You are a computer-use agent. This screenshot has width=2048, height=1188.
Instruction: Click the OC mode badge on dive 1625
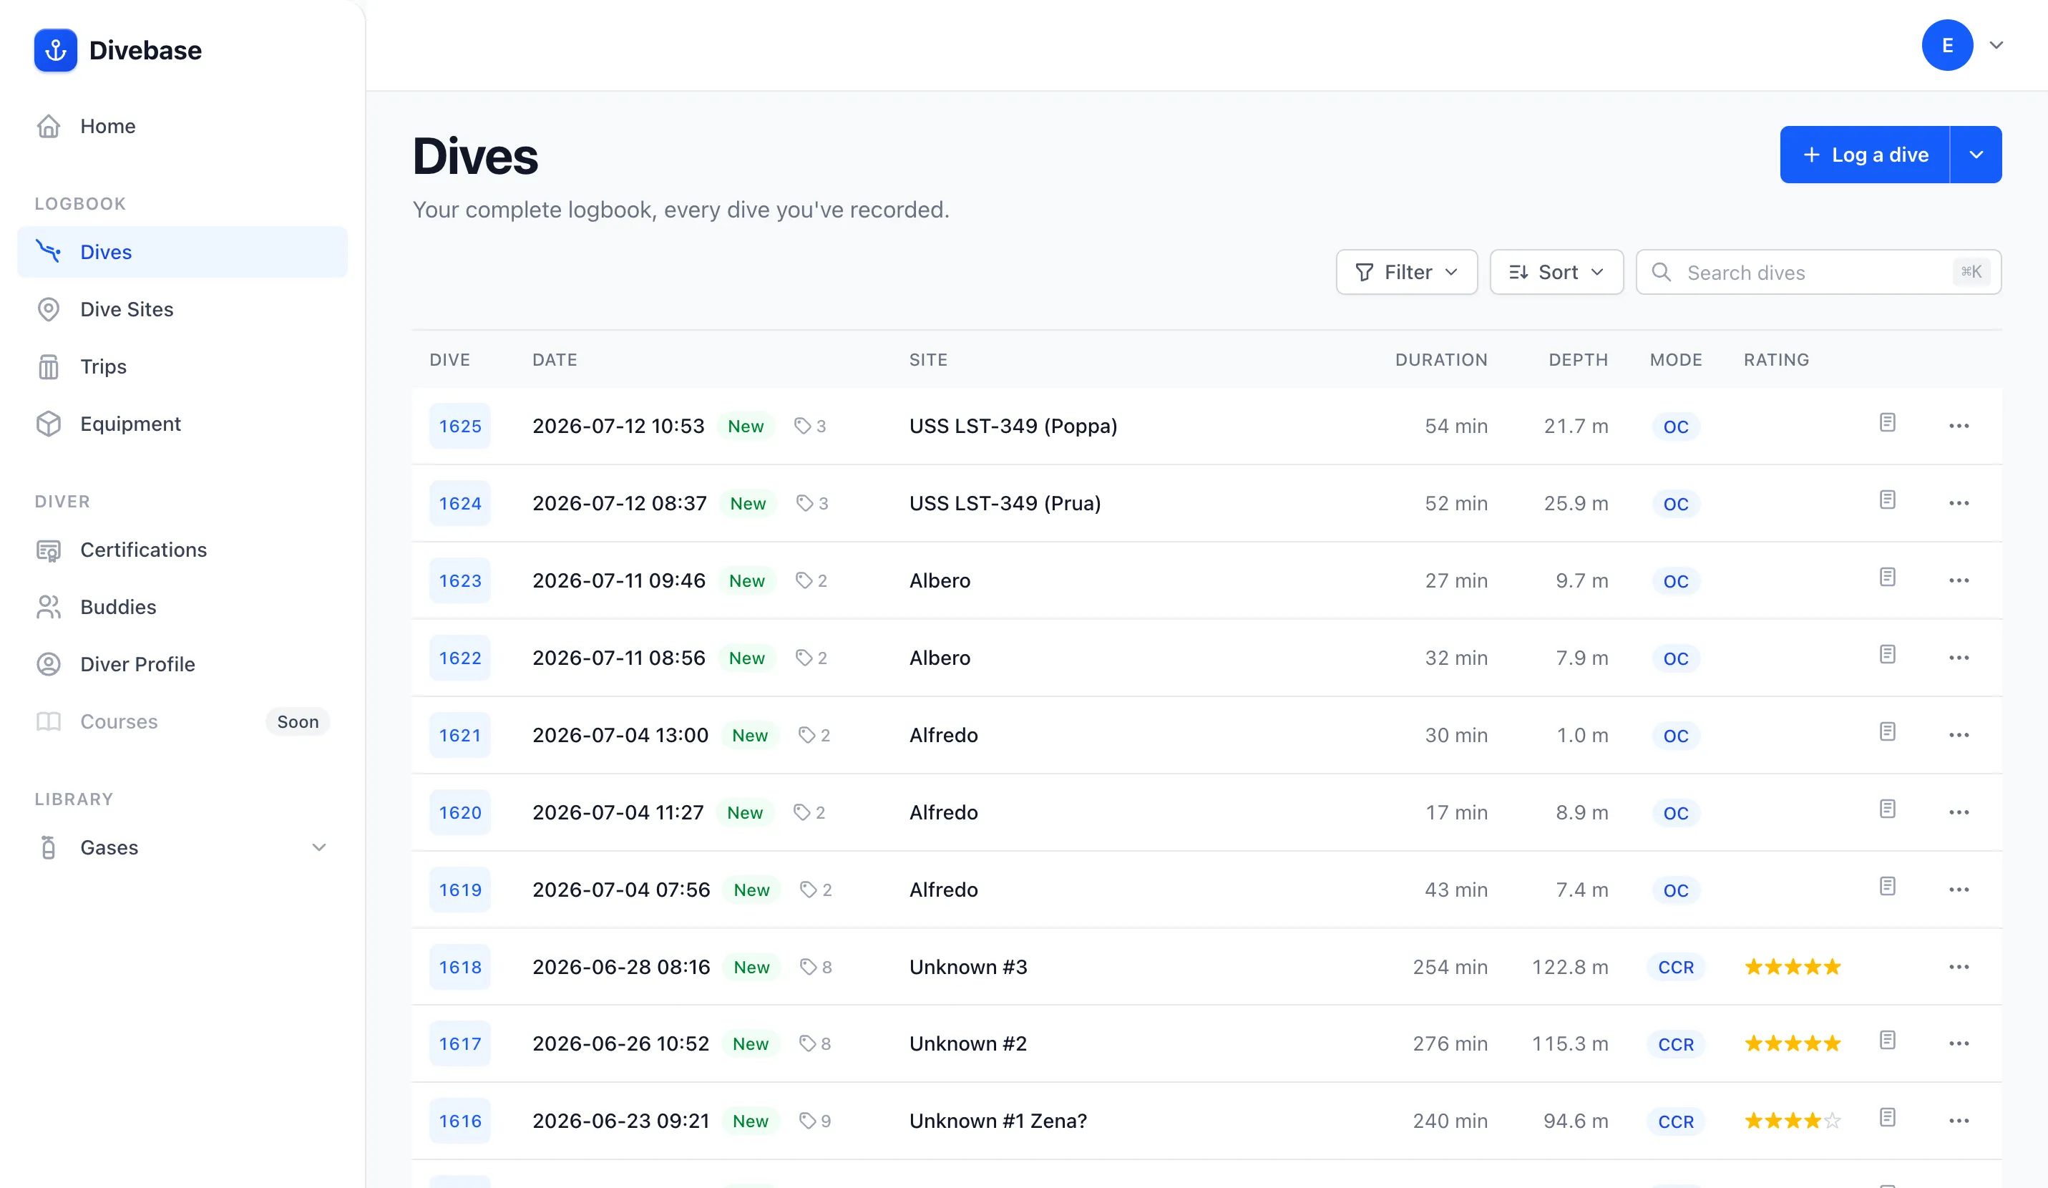pyautogui.click(x=1676, y=426)
